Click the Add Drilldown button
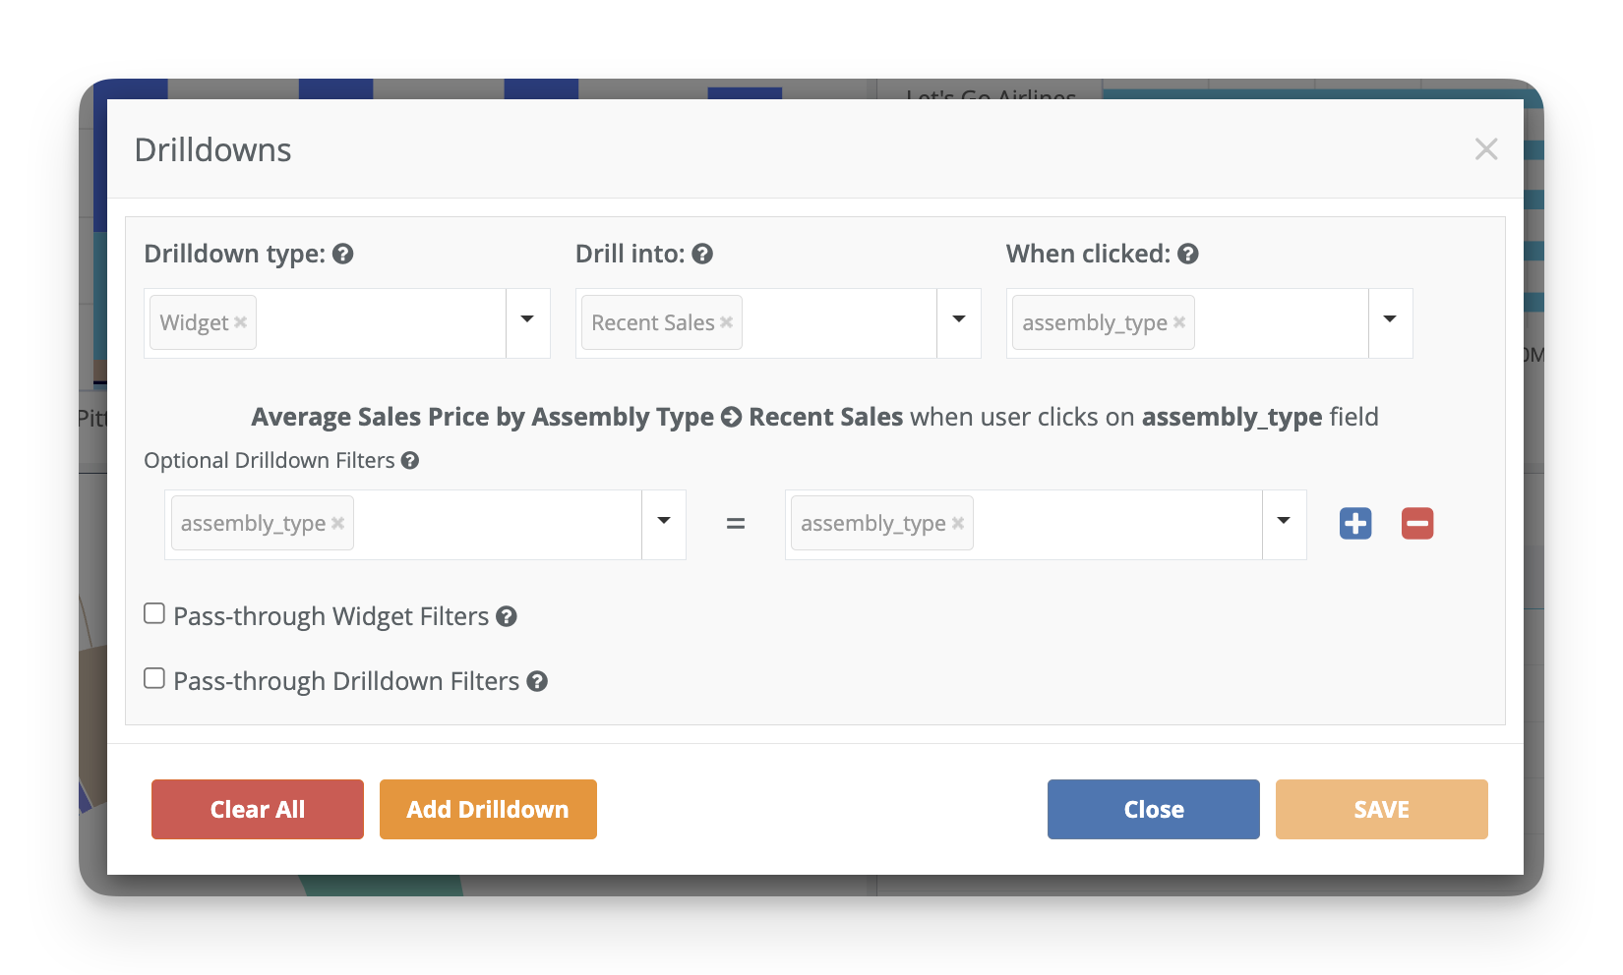The image size is (1623, 975). pos(488,810)
